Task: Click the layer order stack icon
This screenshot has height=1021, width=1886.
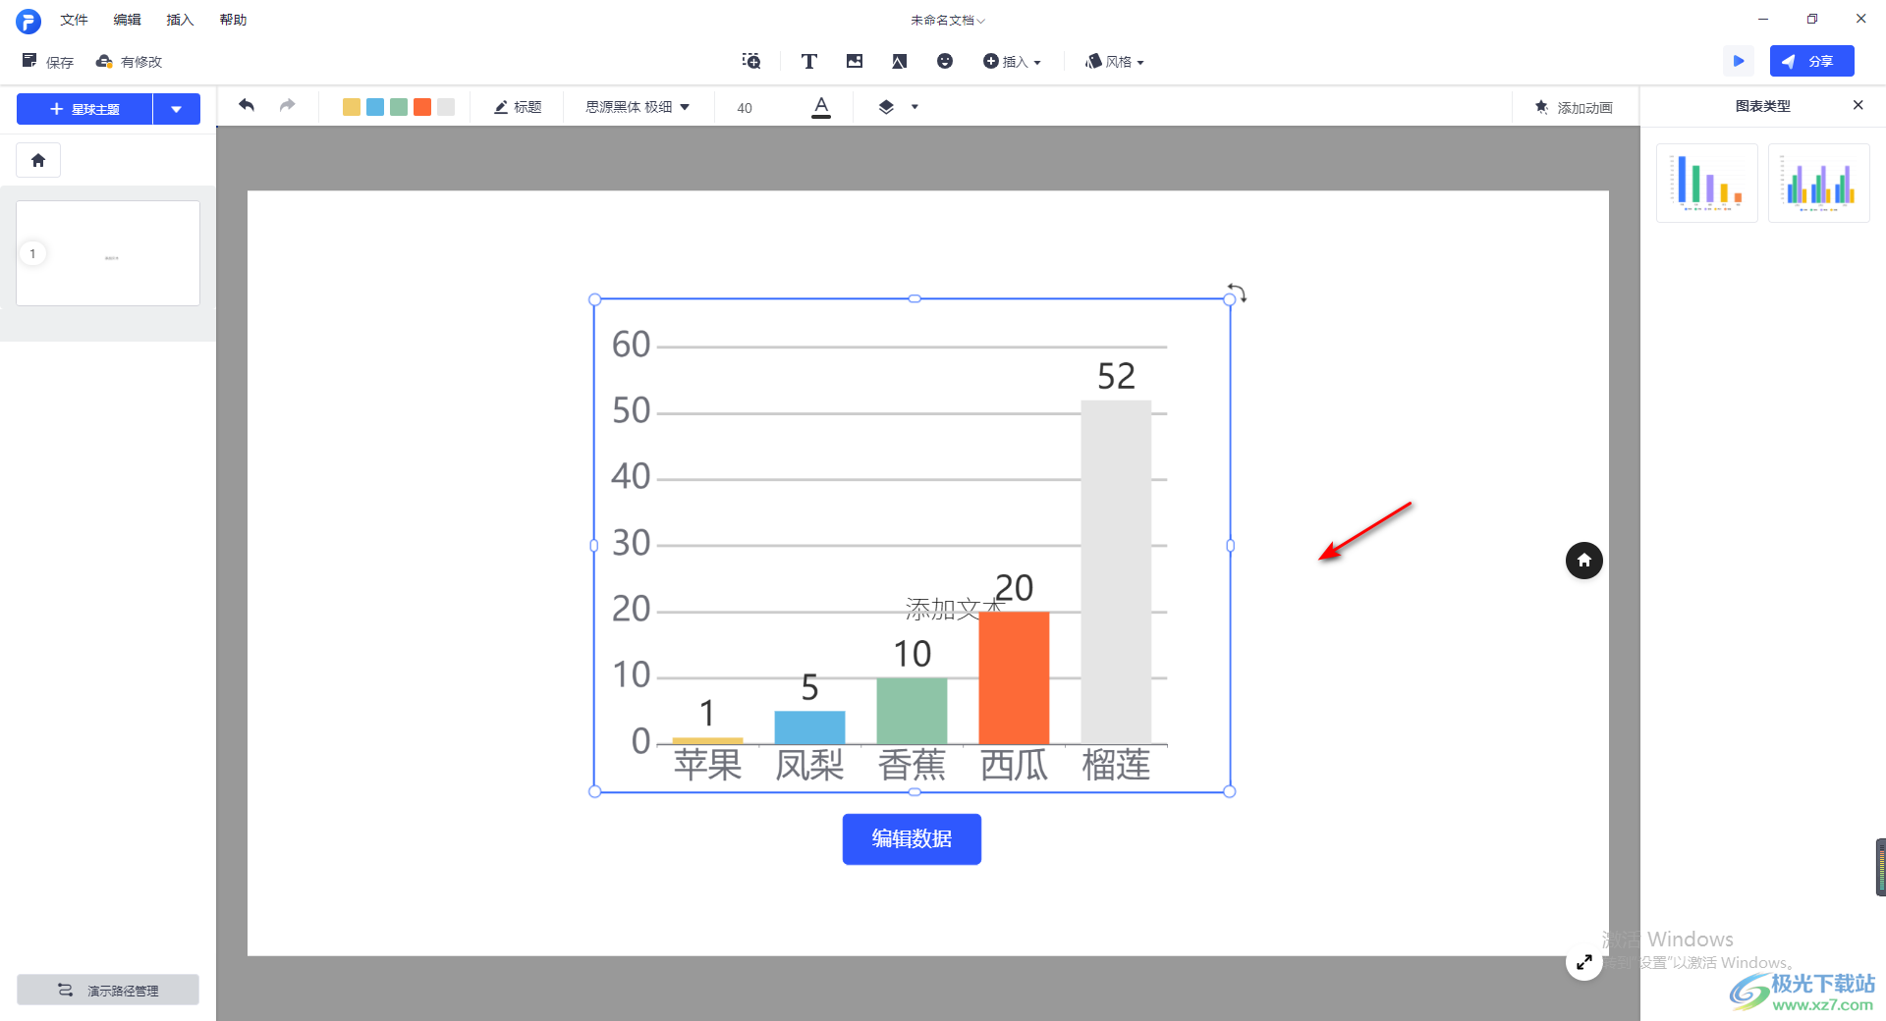Action: click(x=886, y=107)
